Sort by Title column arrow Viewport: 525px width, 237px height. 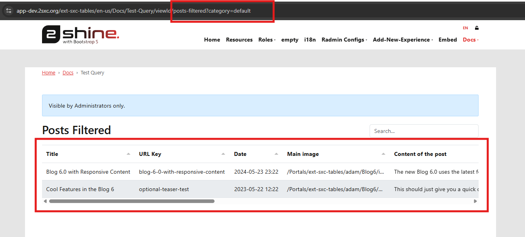click(x=128, y=154)
